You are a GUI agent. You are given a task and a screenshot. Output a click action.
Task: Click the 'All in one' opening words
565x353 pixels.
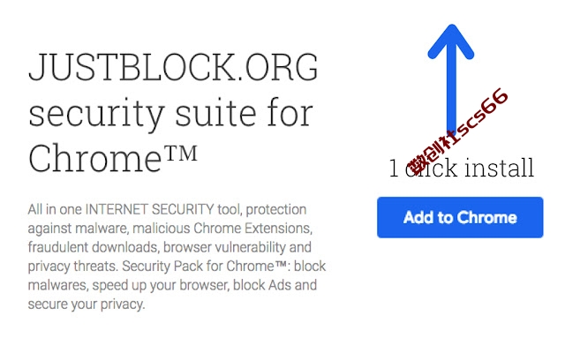[55, 209]
